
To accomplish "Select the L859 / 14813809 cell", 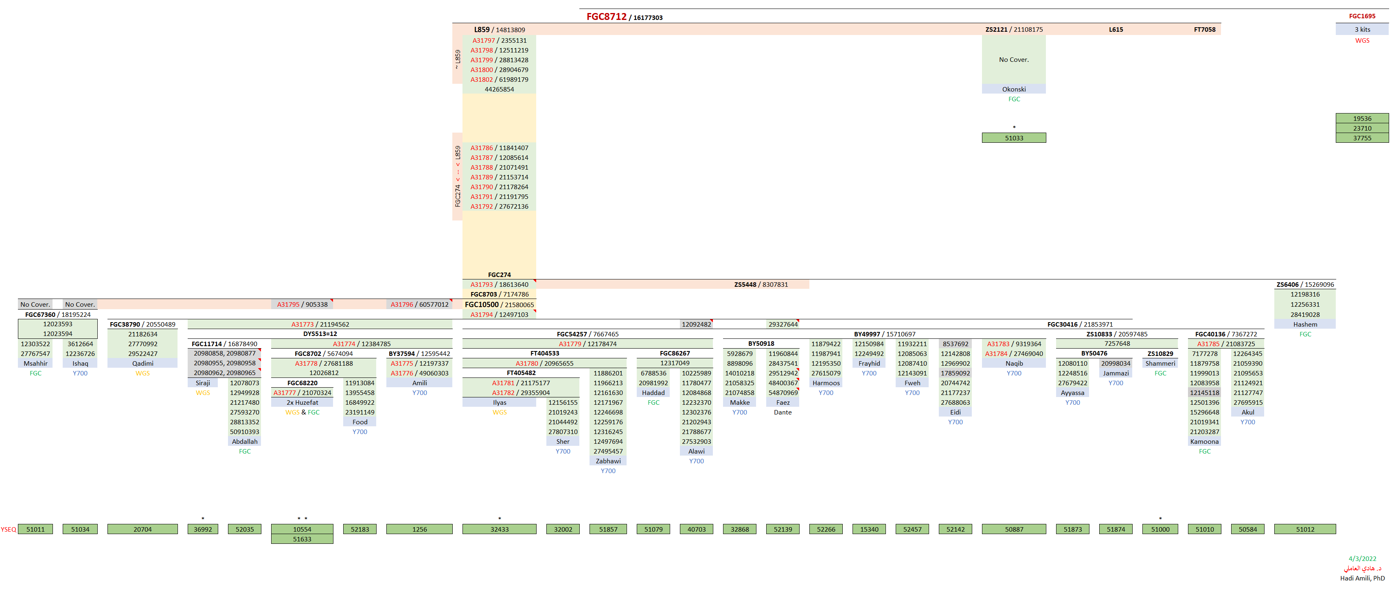I will coord(499,30).
